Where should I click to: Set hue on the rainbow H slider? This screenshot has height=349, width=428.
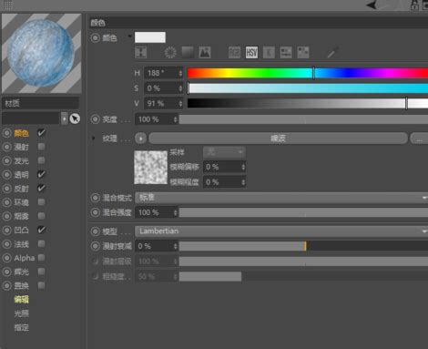tap(308, 73)
